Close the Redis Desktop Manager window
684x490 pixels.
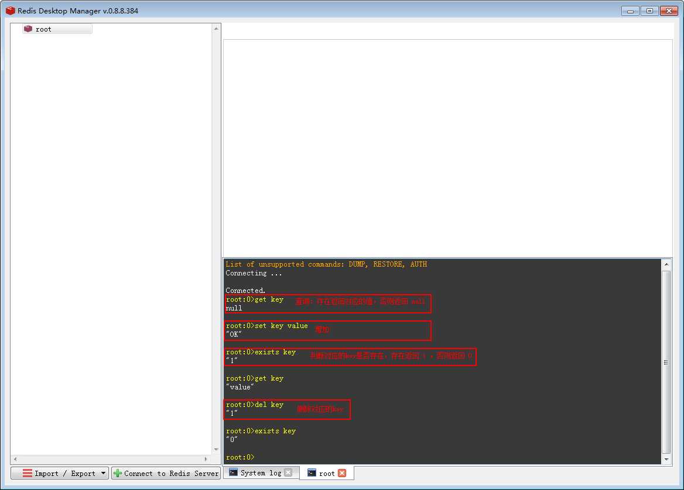tap(669, 11)
